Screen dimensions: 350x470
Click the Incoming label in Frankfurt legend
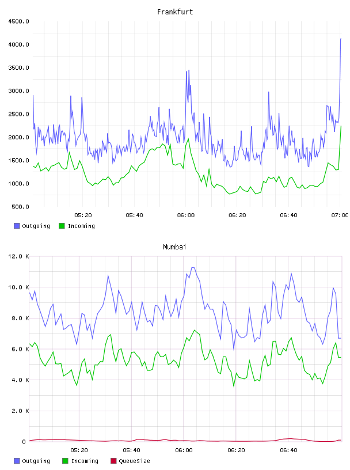pyautogui.click(x=81, y=226)
